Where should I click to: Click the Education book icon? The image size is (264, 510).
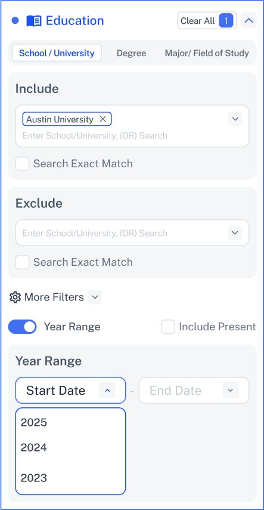coord(34,21)
